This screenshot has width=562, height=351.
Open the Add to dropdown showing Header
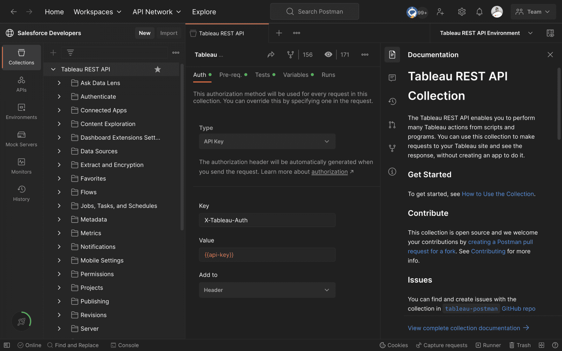(267, 290)
